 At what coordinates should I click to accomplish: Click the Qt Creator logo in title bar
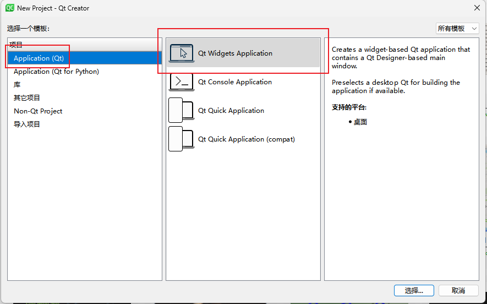9,8
